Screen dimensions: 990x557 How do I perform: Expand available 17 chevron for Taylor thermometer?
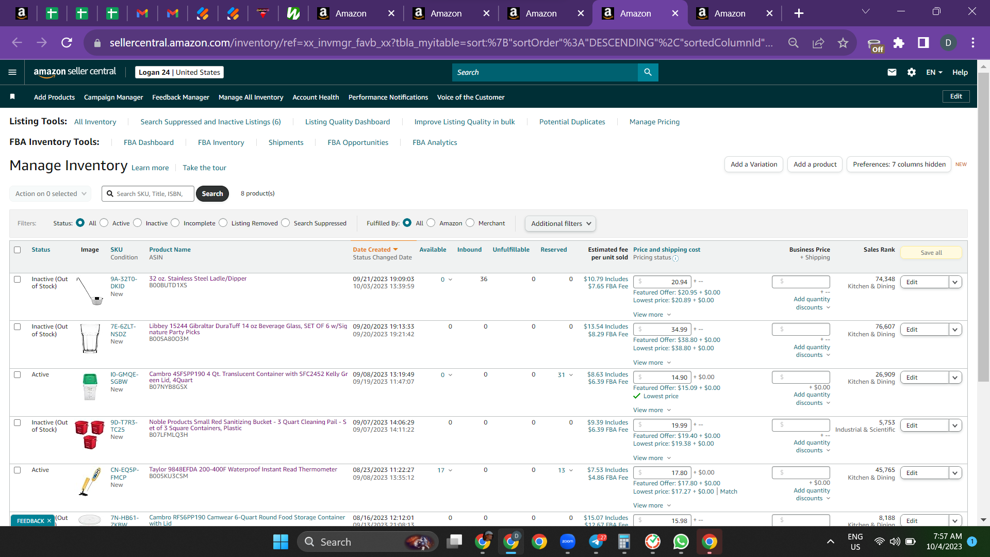pyautogui.click(x=450, y=470)
